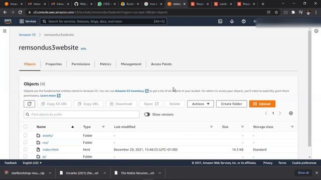Select the Objects tab
This screenshot has width=321, height=180.
[30, 64]
